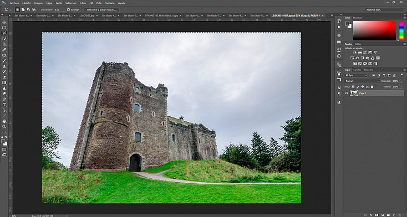Add an Invert adjustment
This screenshot has height=217, width=407.
click(x=355, y=64)
